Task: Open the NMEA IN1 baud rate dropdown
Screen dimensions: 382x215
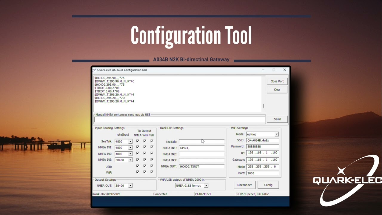Action: [130, 148]
